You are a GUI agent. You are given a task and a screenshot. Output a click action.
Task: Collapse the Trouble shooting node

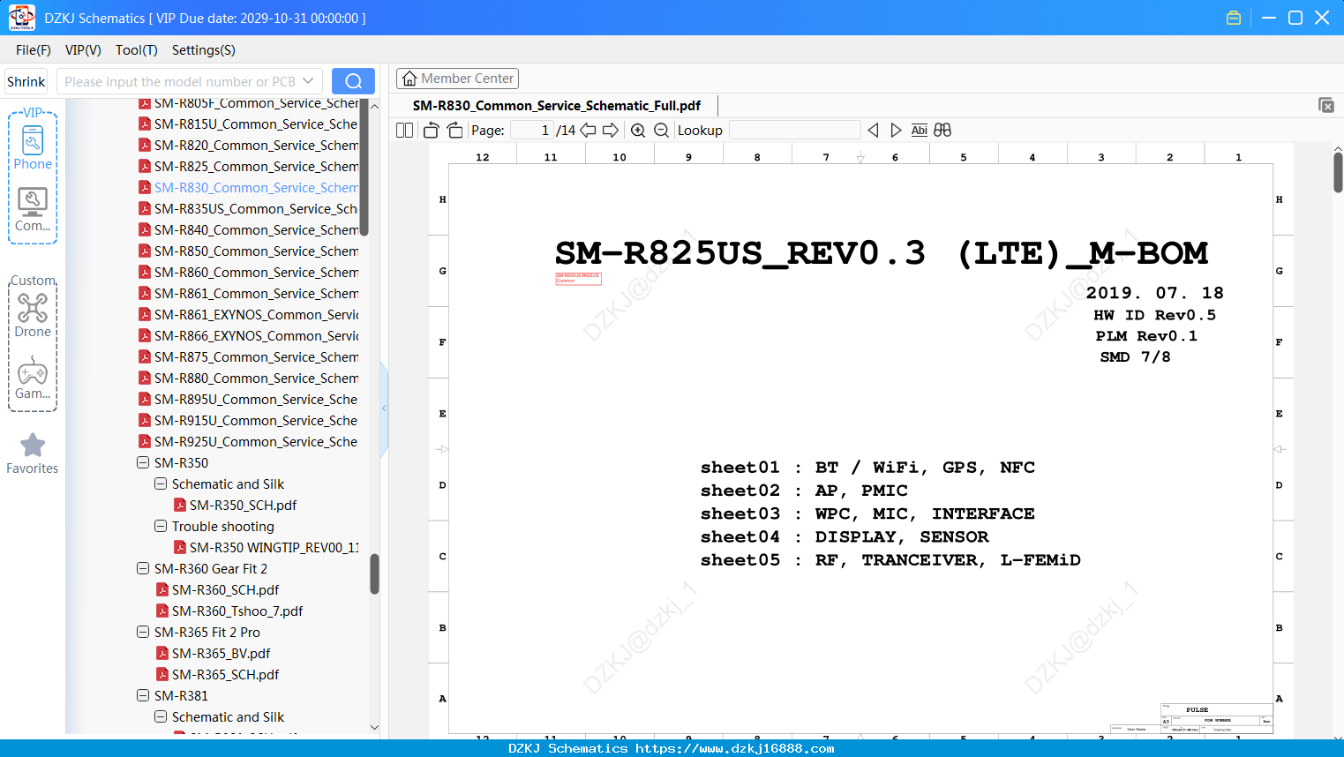coord(161,526)
